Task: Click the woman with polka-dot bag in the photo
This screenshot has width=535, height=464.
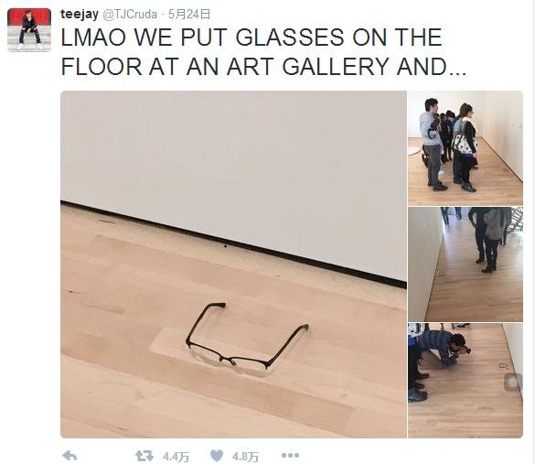Action: click(x=465, y=147)
